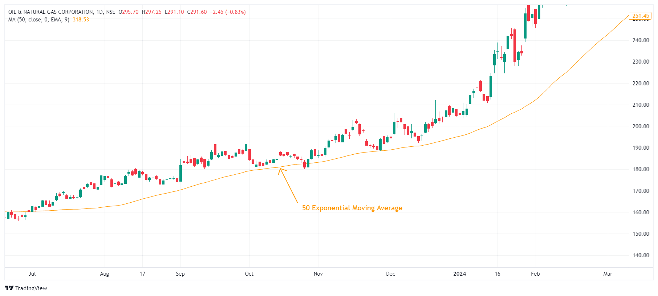Click the 318.53 moving average value
This screenshot has width=658, height=296.
coord(81,20)
